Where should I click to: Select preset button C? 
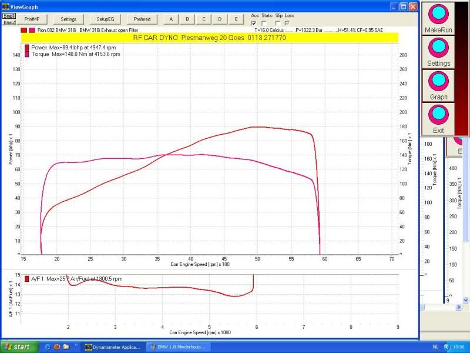(x=203, y=19)
